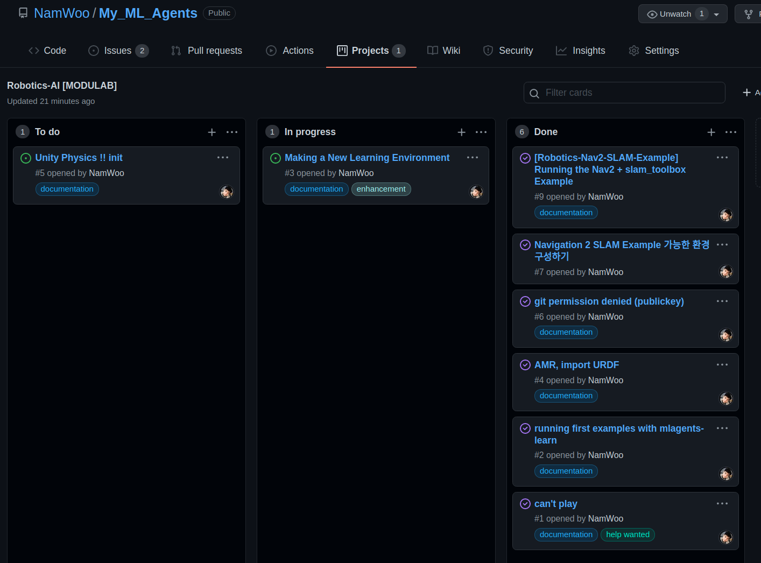Filter by the enhancement label on the In progress card

click(381, 189)
